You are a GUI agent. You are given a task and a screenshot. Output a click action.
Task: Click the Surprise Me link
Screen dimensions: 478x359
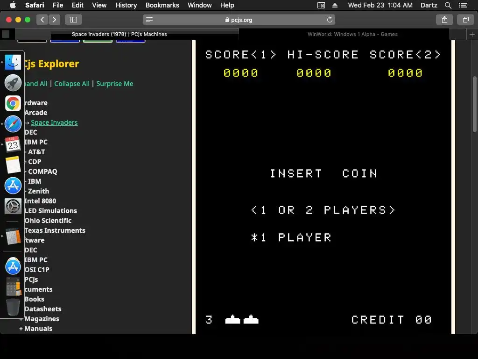click(115, 84)
